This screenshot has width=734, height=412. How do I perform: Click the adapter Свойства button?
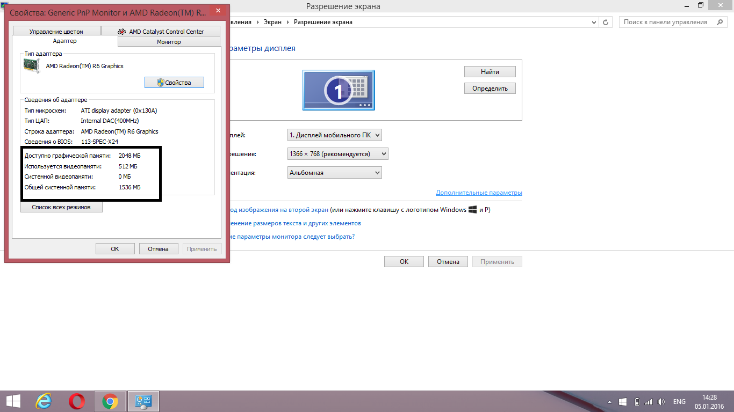pyautogui.click(x=174, y=83)
